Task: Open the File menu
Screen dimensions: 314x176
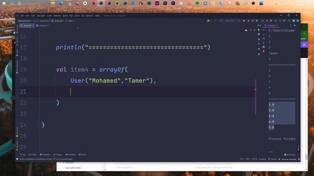Action: 22,16
